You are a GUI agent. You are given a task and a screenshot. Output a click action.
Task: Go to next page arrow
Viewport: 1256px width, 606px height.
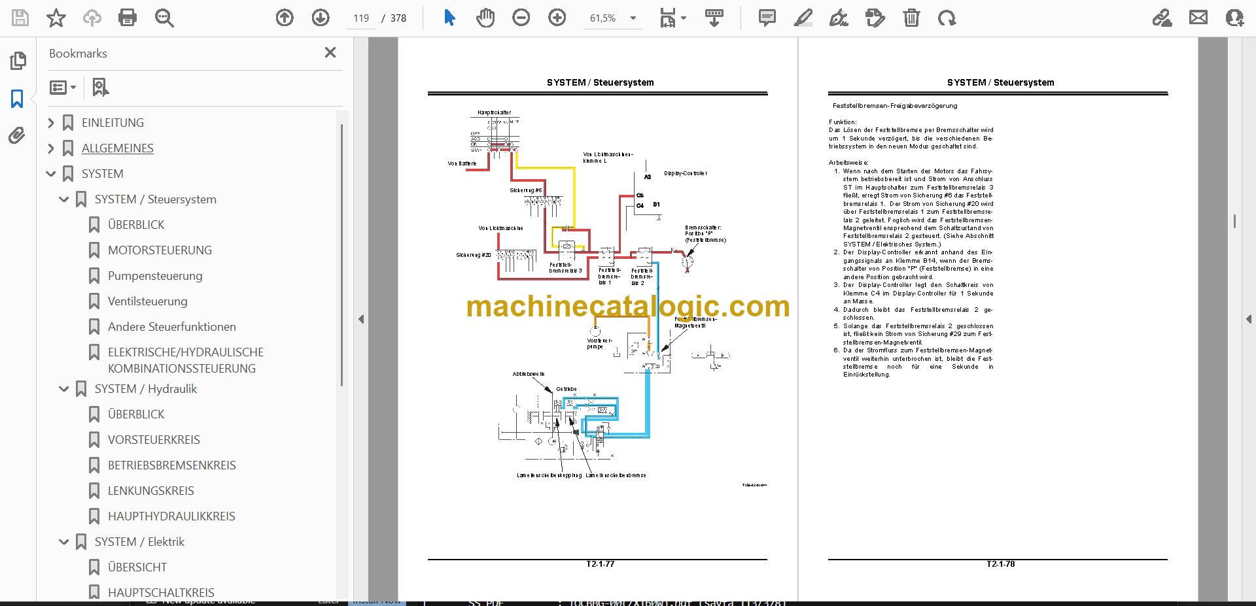(321, 18)
